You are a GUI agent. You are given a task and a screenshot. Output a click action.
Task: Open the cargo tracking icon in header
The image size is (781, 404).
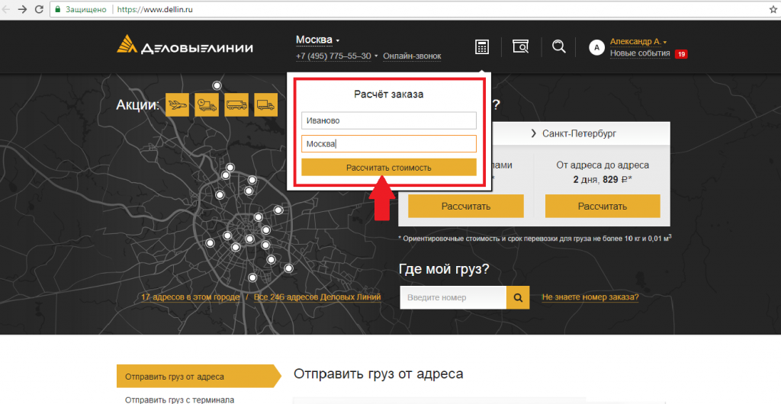[x=520, y=47]
